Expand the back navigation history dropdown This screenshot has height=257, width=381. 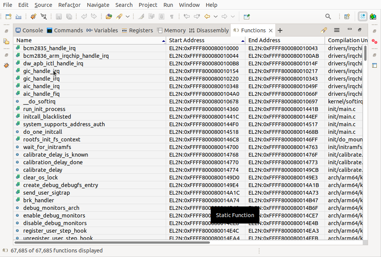(x=216, y=17)
